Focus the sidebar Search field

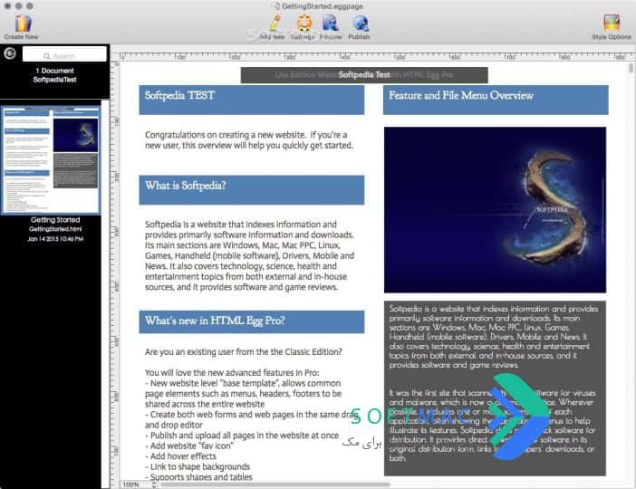tap(64, 54)
